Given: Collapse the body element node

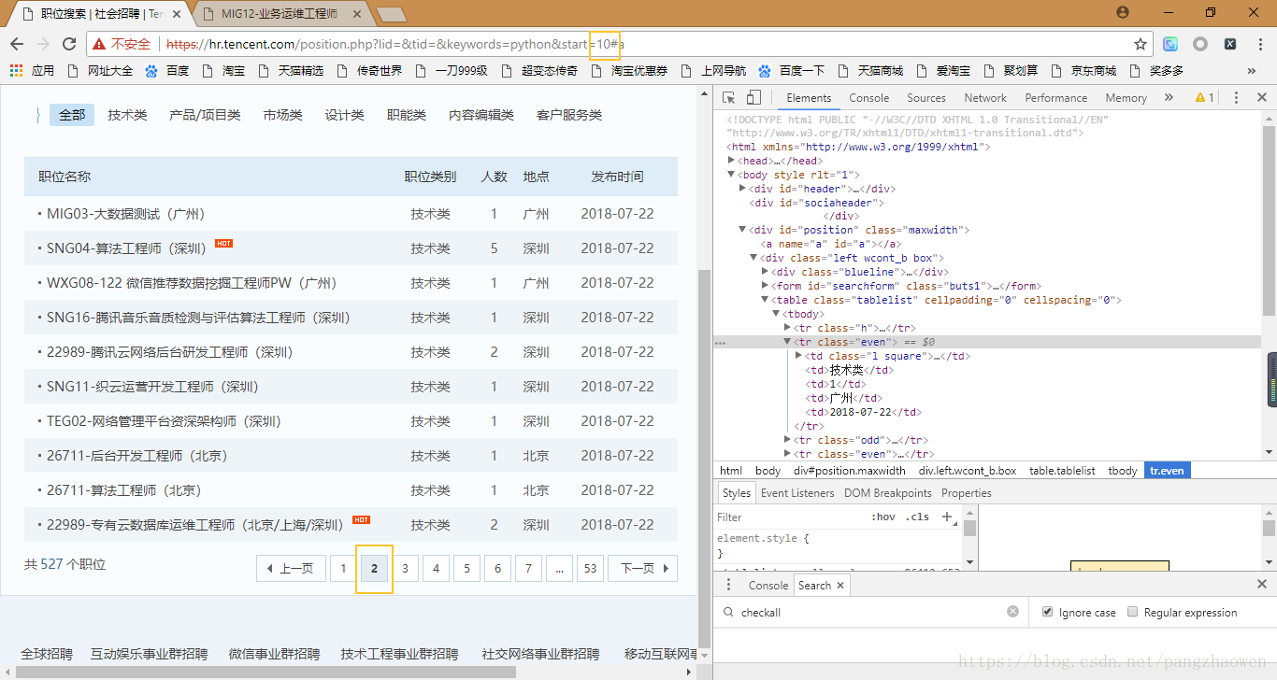Looking at the screenshot, I should coord(731,175).
